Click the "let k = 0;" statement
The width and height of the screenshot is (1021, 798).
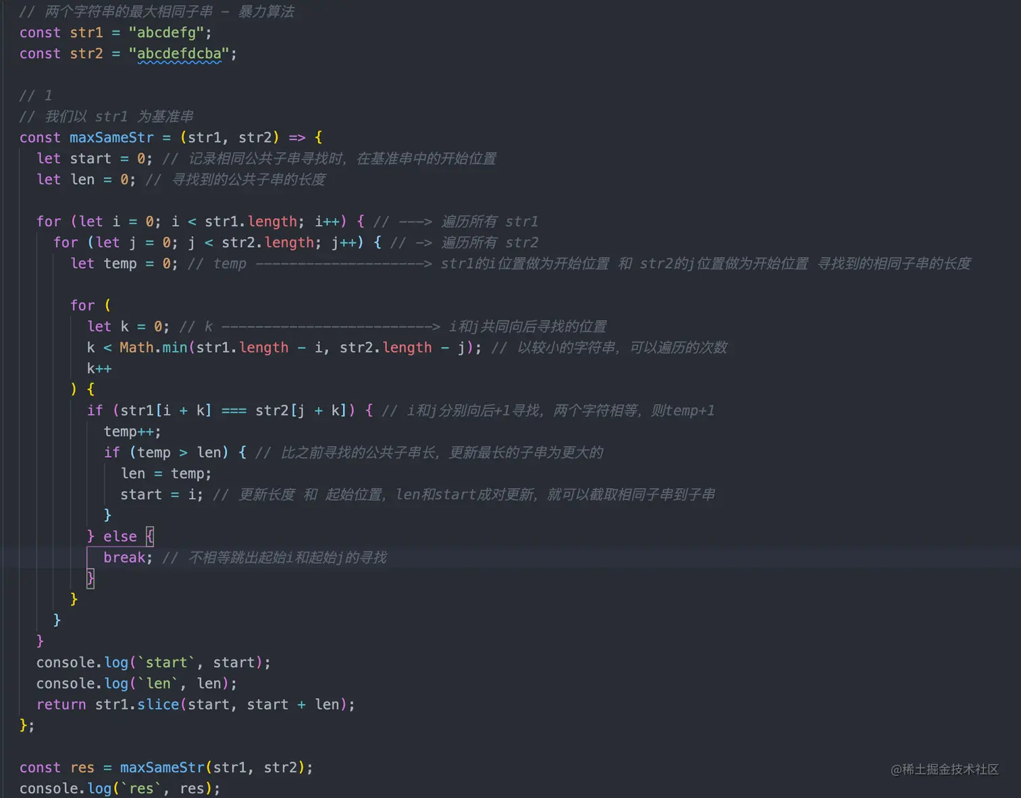(x=128, y=327)
